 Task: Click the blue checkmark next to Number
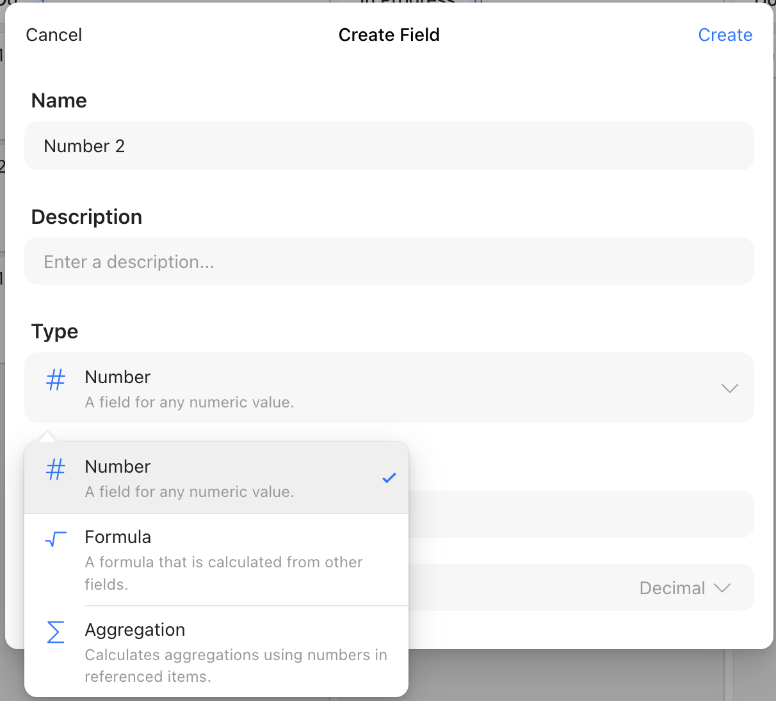click(x=389, y=477)
